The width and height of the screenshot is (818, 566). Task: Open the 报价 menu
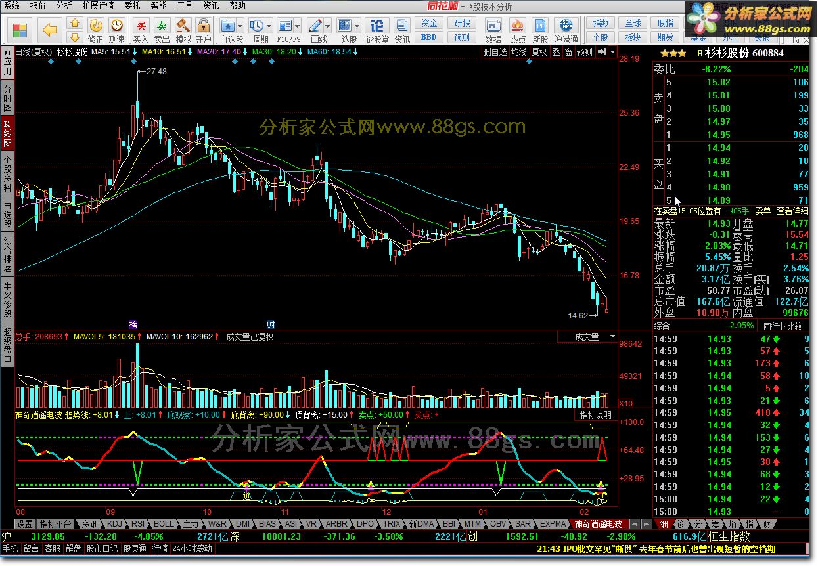pos(38,5)
